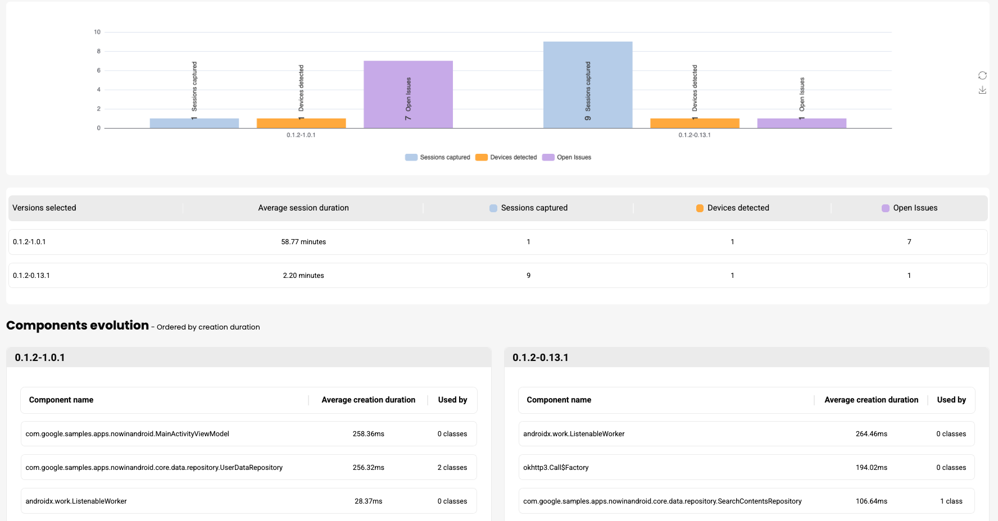
Task: Click the chart refresh icon
Action: [x=982, y=76]
